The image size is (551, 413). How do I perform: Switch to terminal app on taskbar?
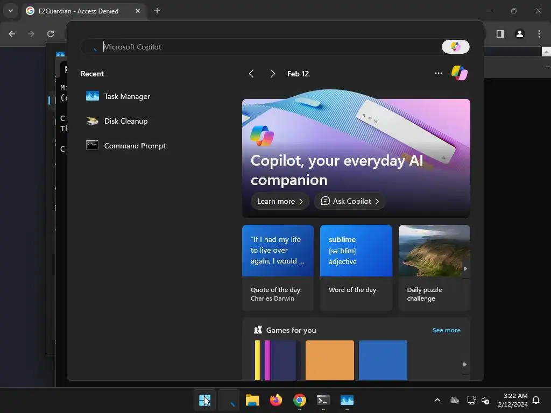tap(323, 400)
